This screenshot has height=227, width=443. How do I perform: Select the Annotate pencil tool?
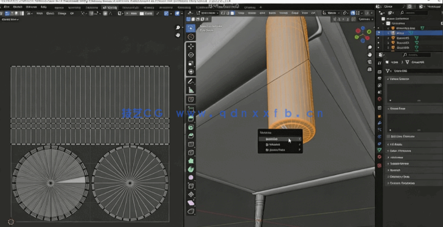190,82
